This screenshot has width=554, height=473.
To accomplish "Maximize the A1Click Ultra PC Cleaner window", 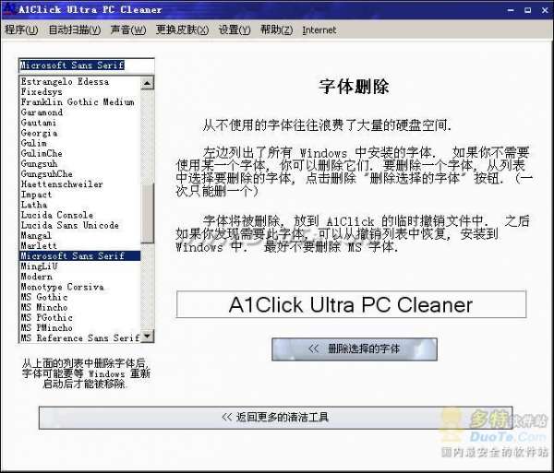I will point(527,10).
